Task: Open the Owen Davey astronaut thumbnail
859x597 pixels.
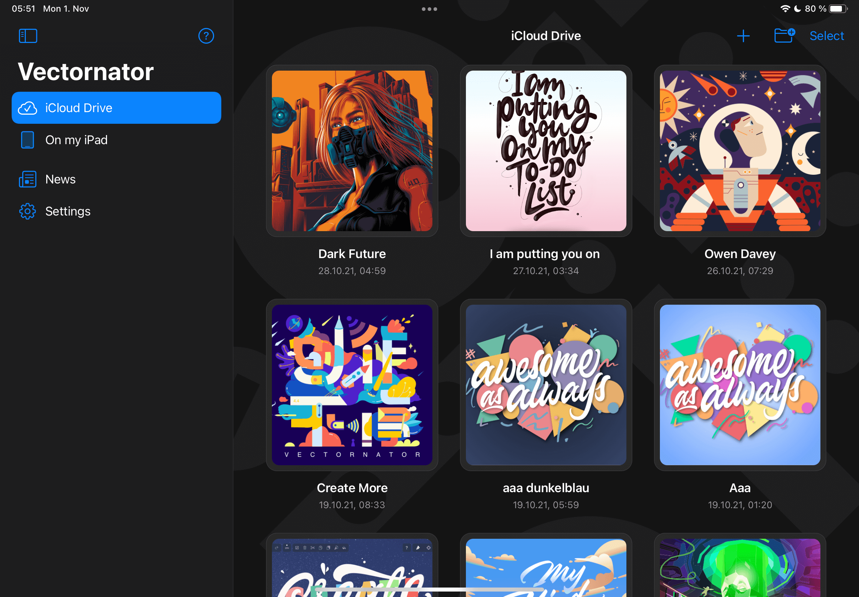Action: pyautogui.click(x=740, y=151)
